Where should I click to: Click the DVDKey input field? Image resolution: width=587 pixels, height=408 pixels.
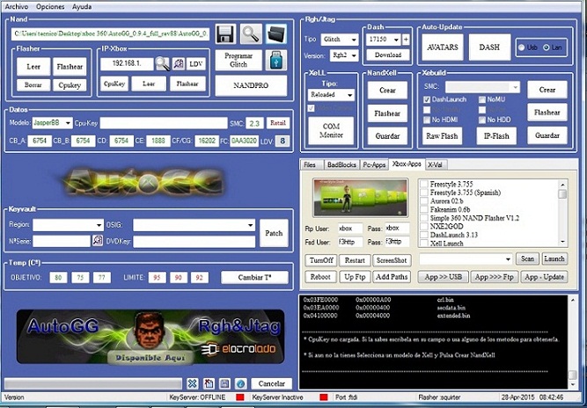tap(194, 241)
